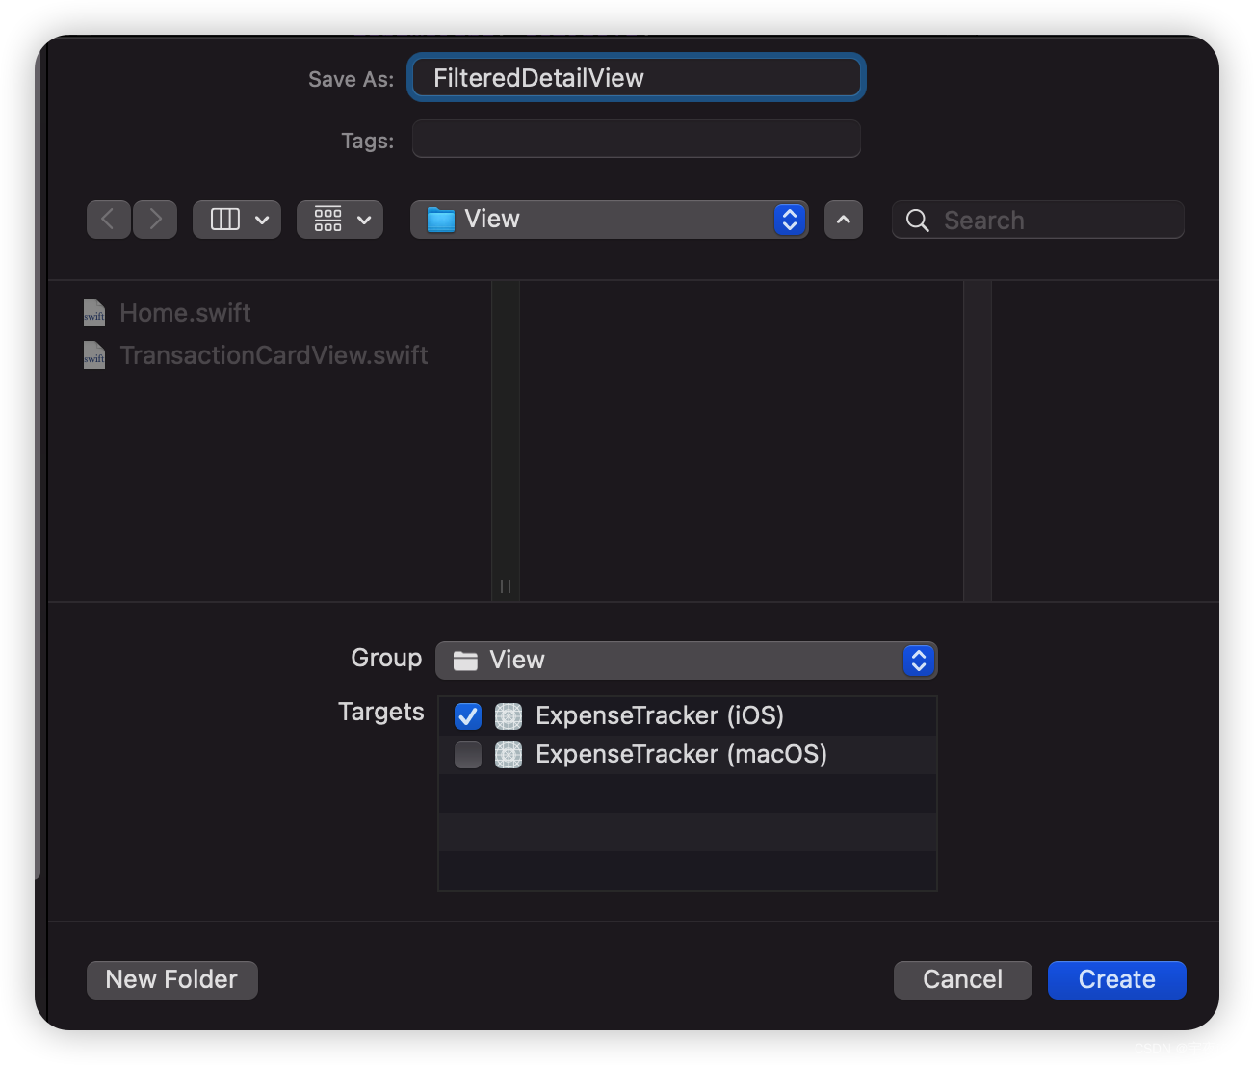Click the folder icon in Group dropdown
The height and width of the screenshot is (1065, 1254).
[x=466, y=661]
